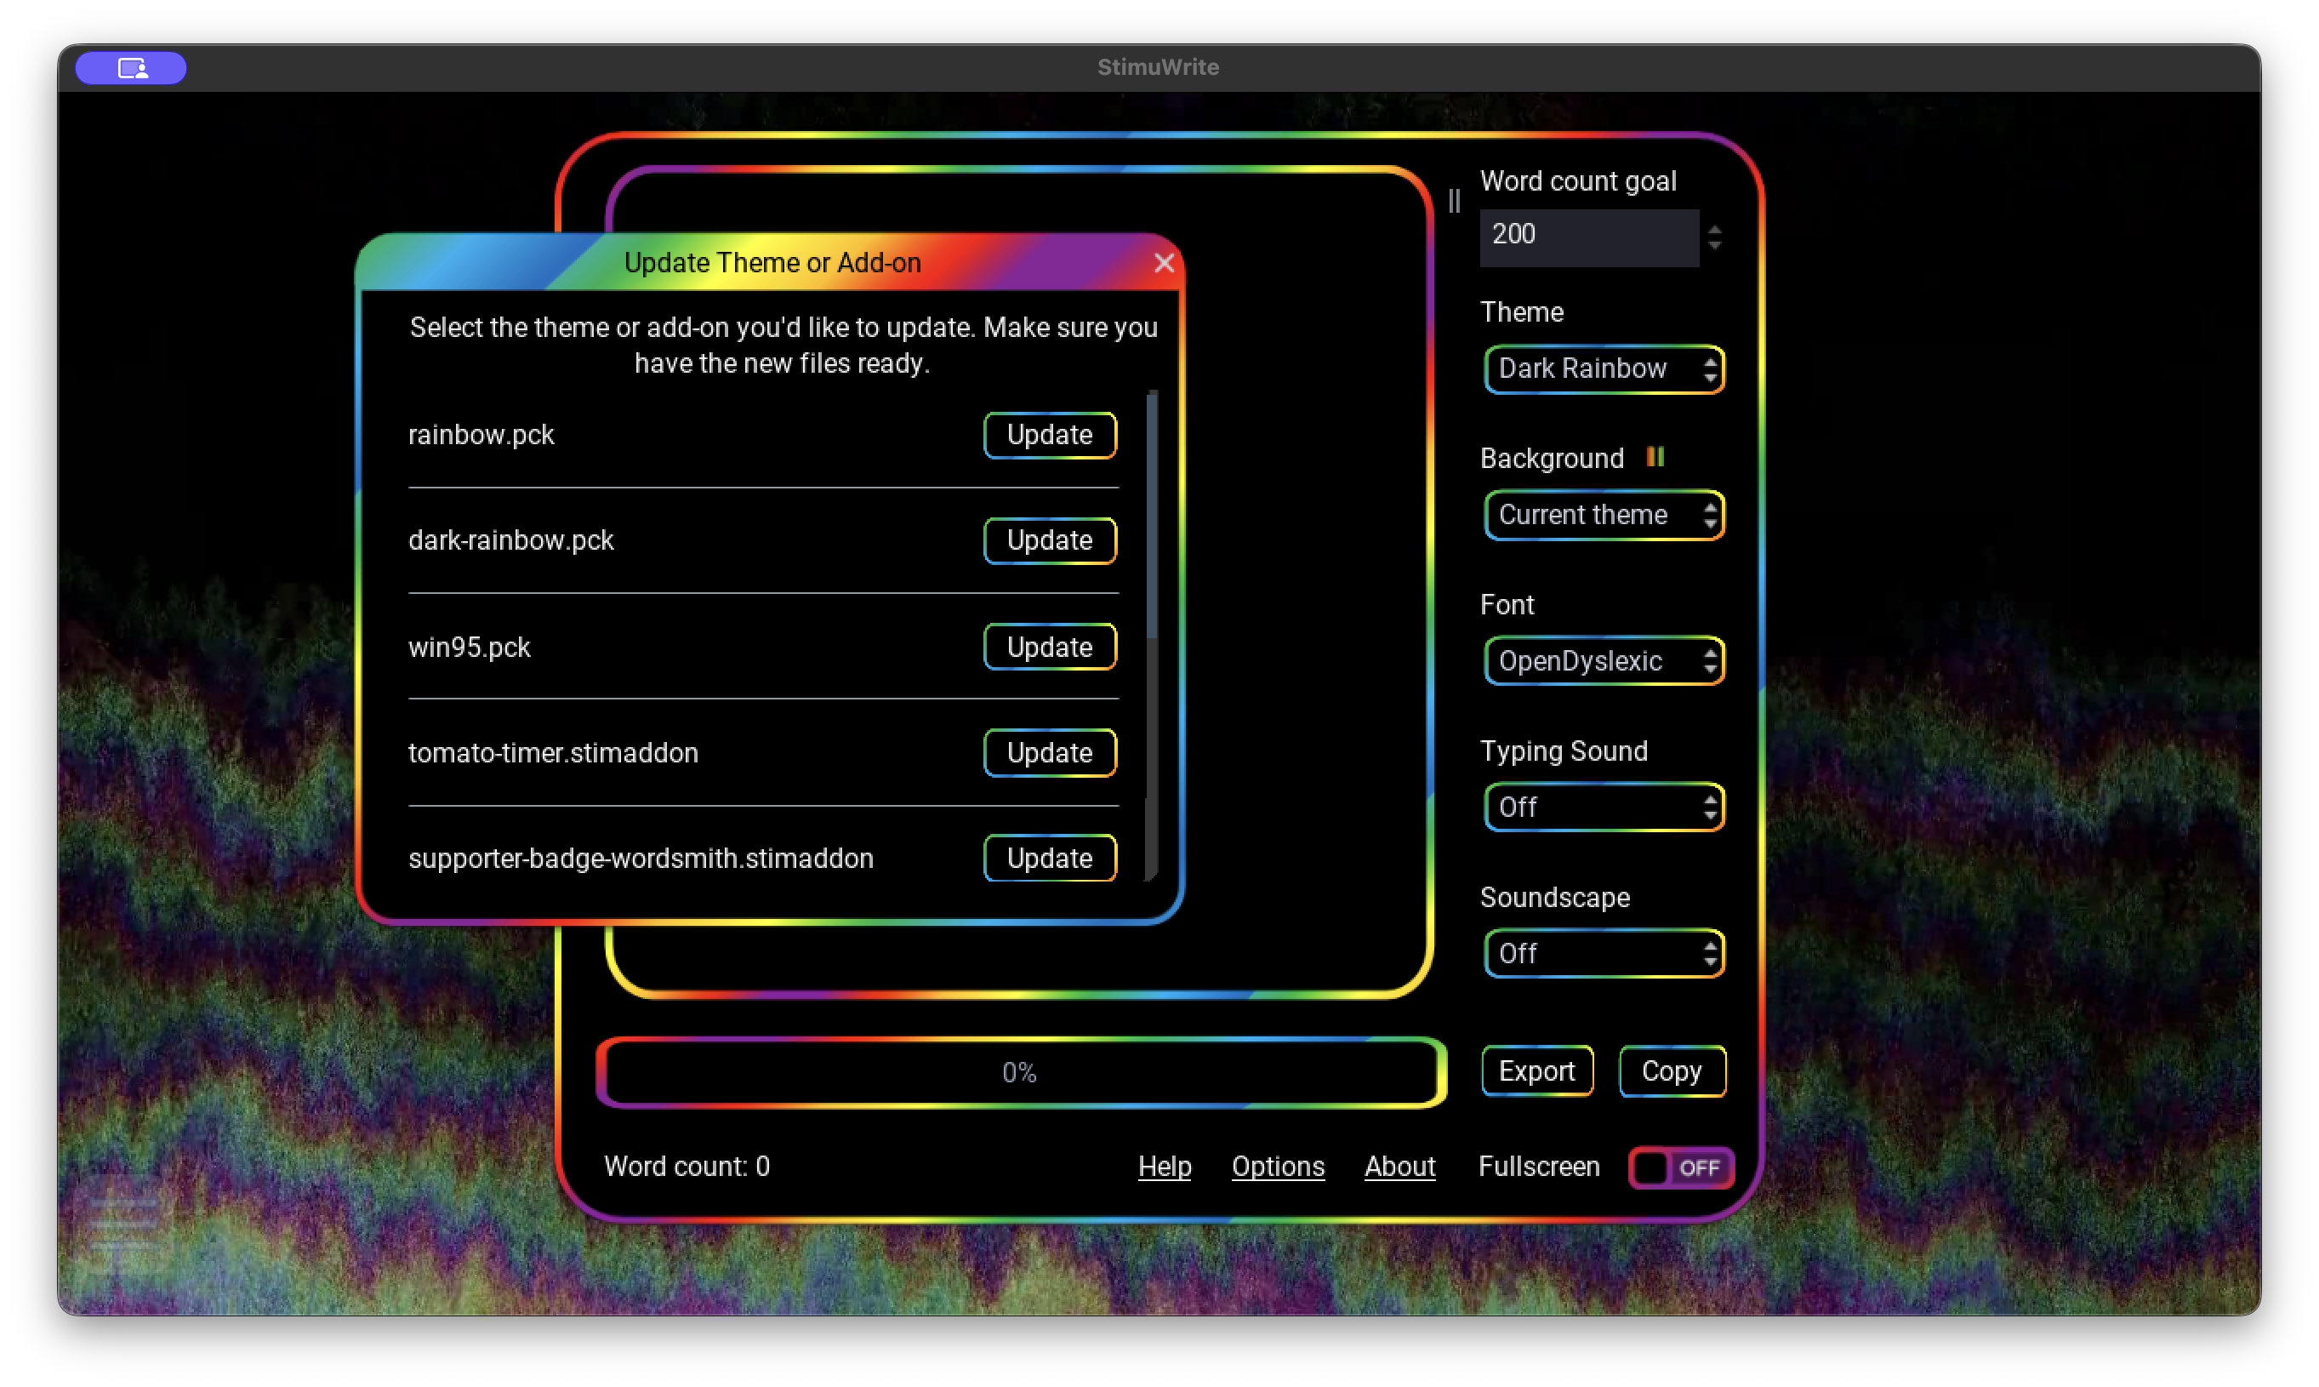This screenshot has width=2319, height=1387.
Task: Toggle the Fullscreen switch on
Action: pos(1680,1167)
